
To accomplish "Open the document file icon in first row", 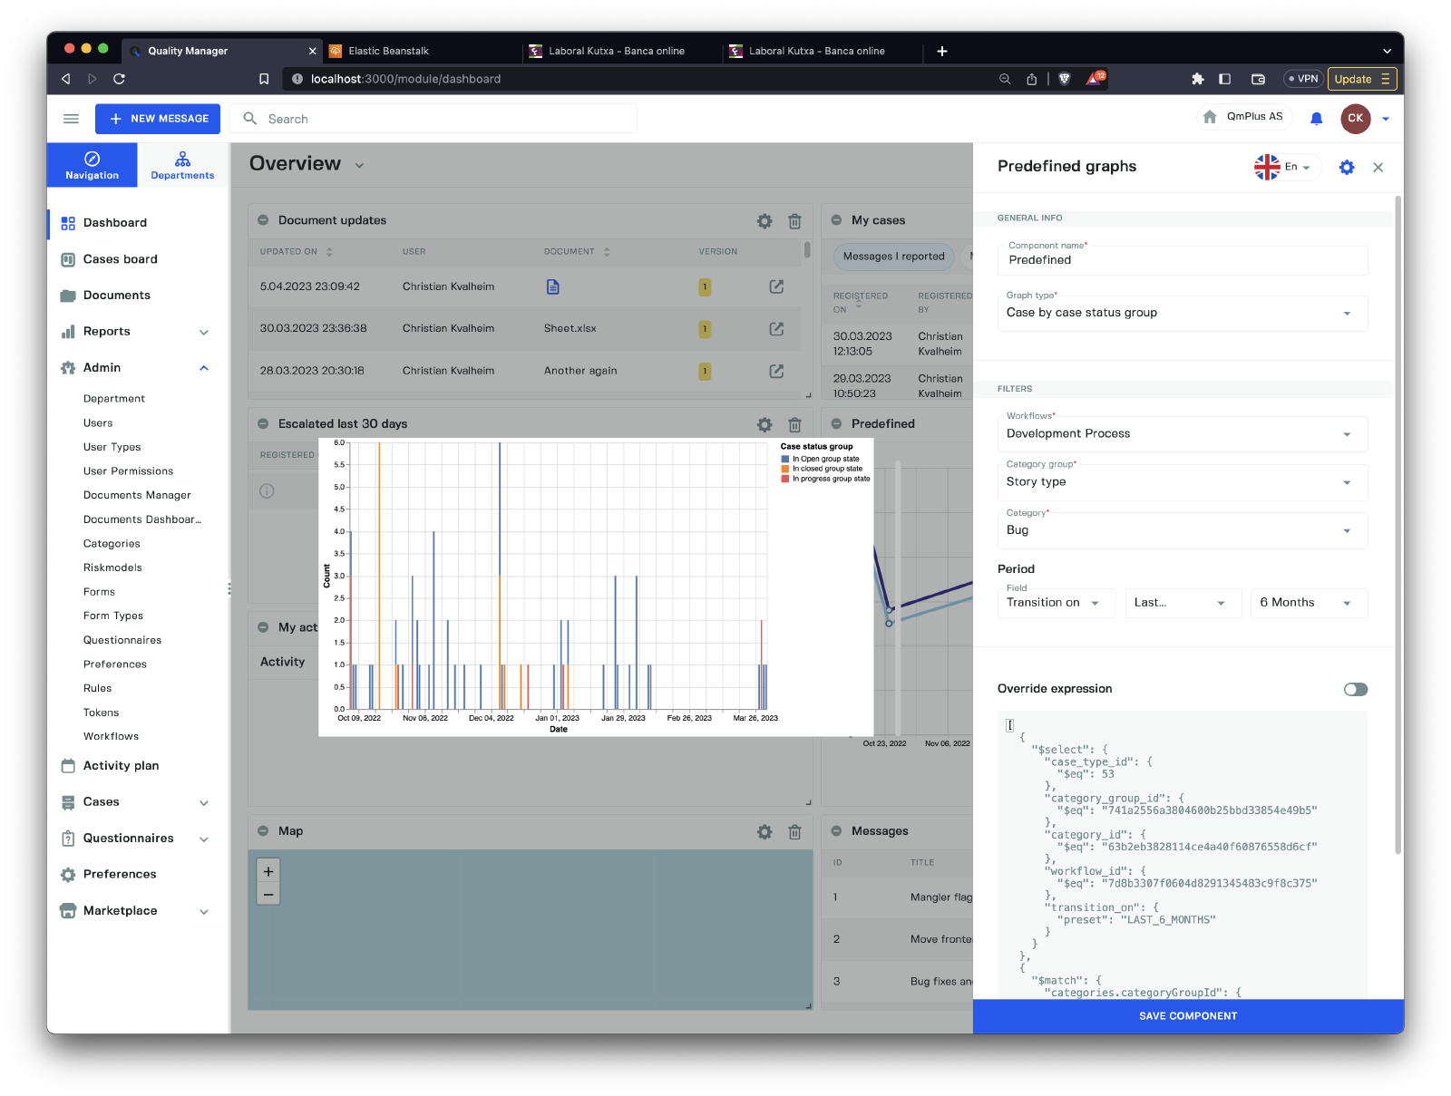I will pos(552,287).
